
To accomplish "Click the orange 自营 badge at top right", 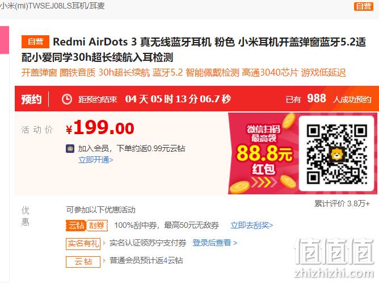I will [x=364, y=6].
